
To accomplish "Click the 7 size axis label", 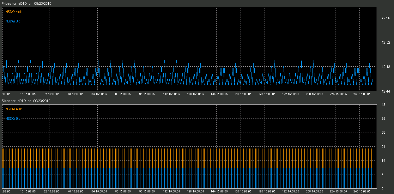I will 382,174.
